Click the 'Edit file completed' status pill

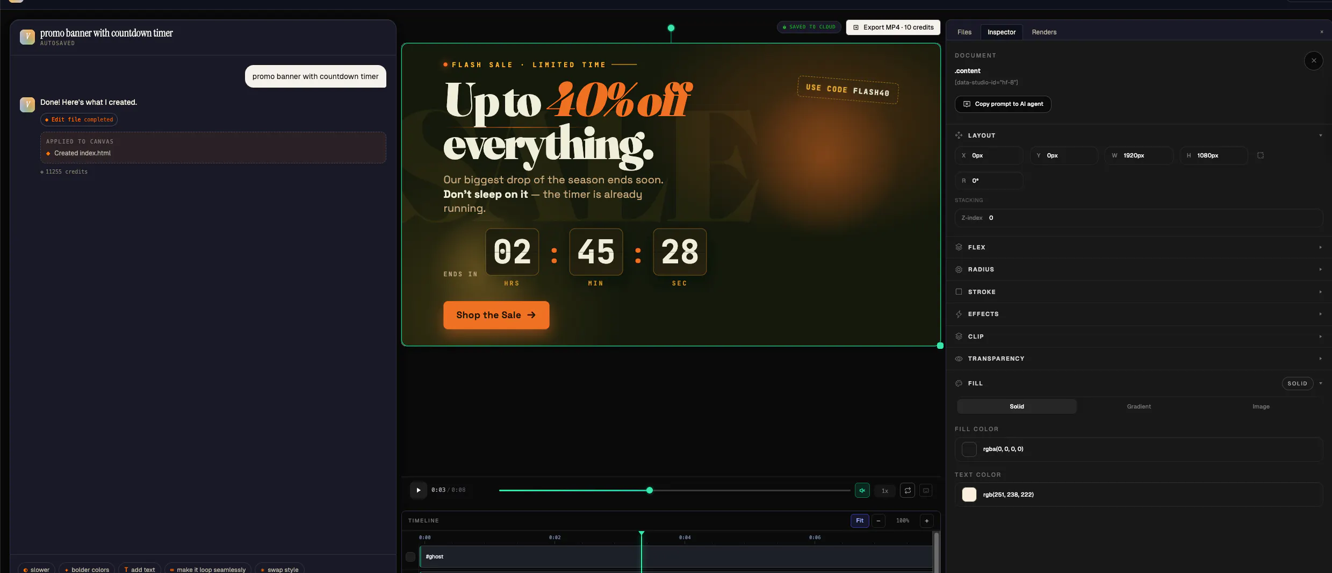(x=79, y=119)
